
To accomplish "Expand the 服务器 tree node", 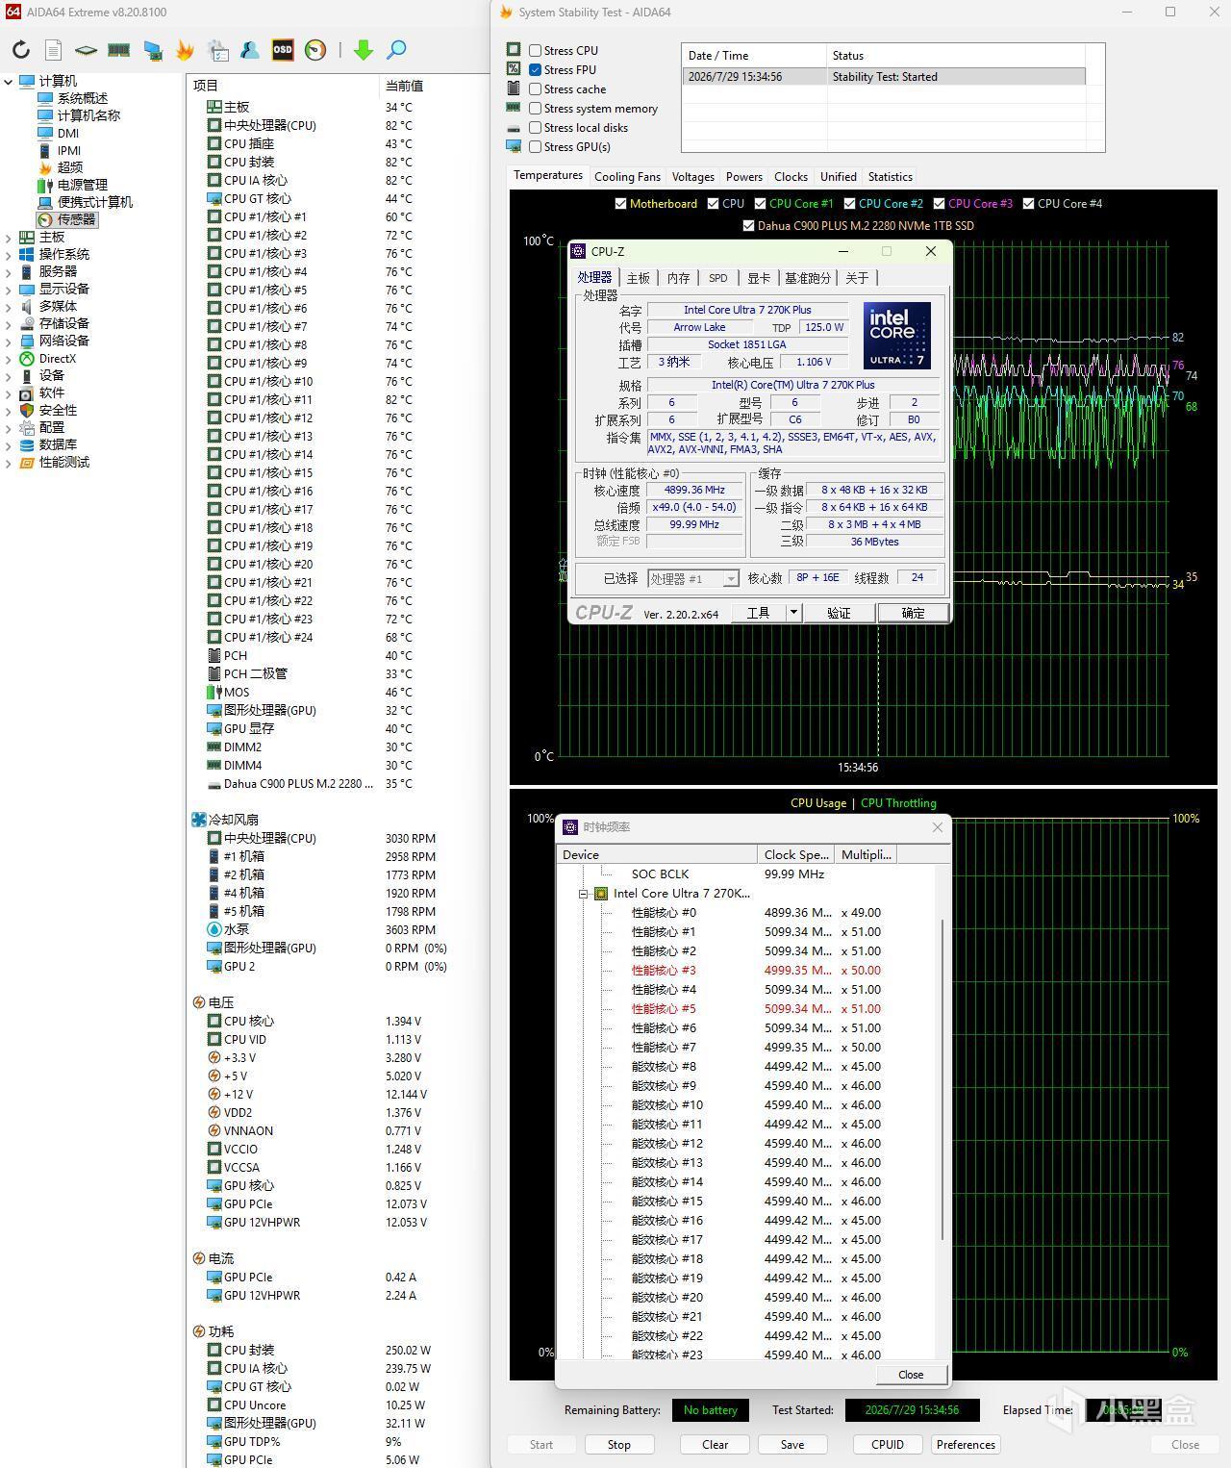I will 9,272.
